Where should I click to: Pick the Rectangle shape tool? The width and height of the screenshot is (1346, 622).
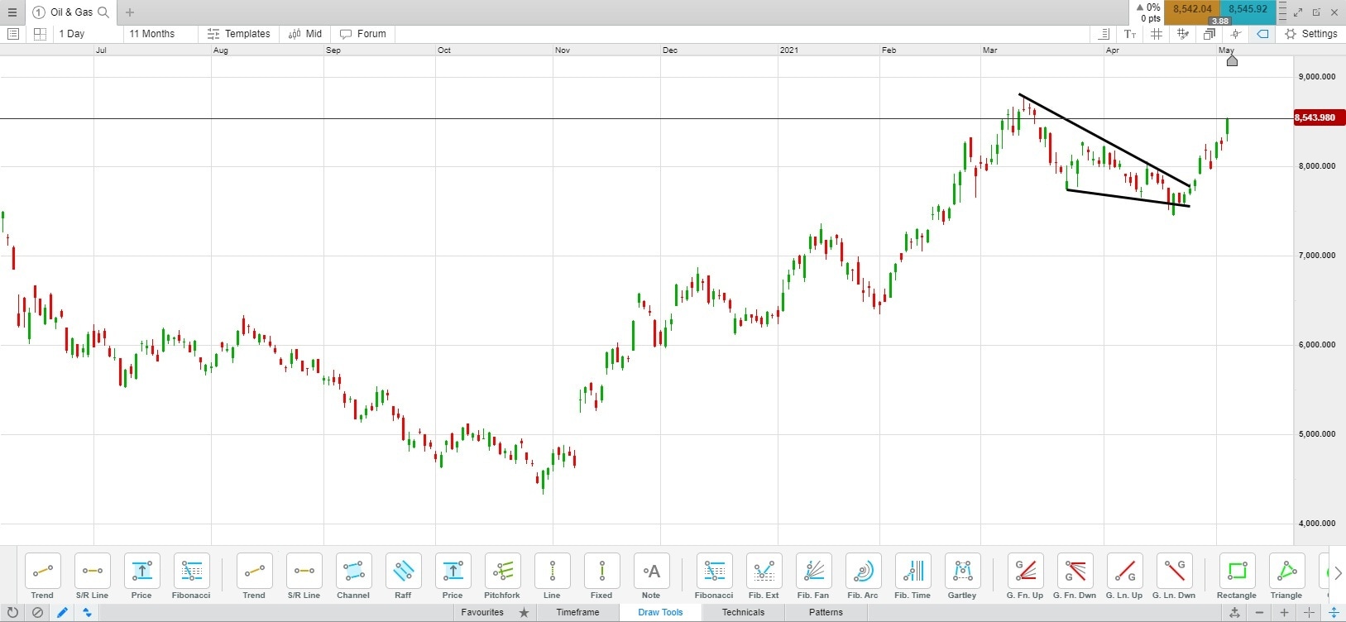(1237, 577)
